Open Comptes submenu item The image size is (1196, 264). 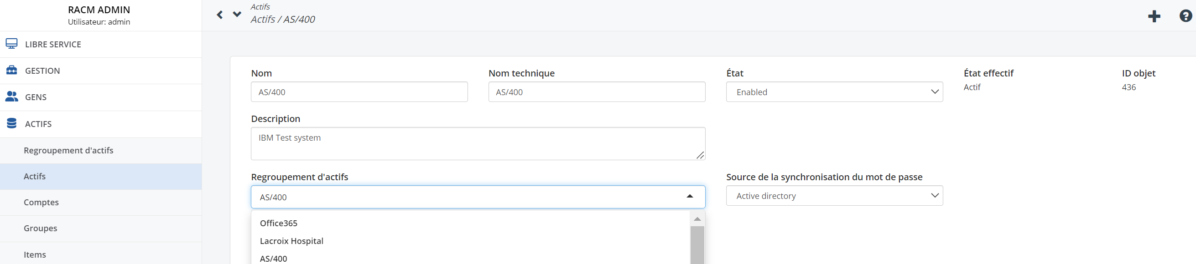tap(101, 203)
